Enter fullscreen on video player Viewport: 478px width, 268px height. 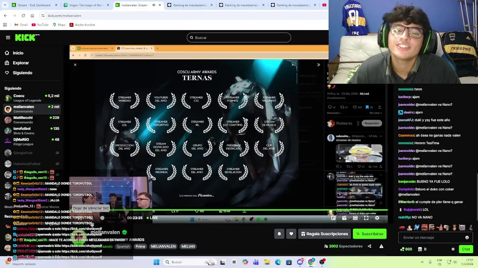366,218
